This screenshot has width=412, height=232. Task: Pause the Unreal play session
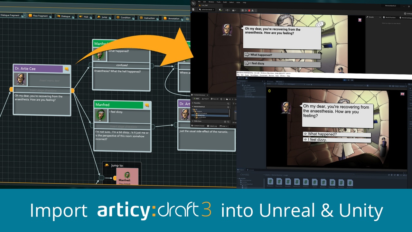coord(242,10)
